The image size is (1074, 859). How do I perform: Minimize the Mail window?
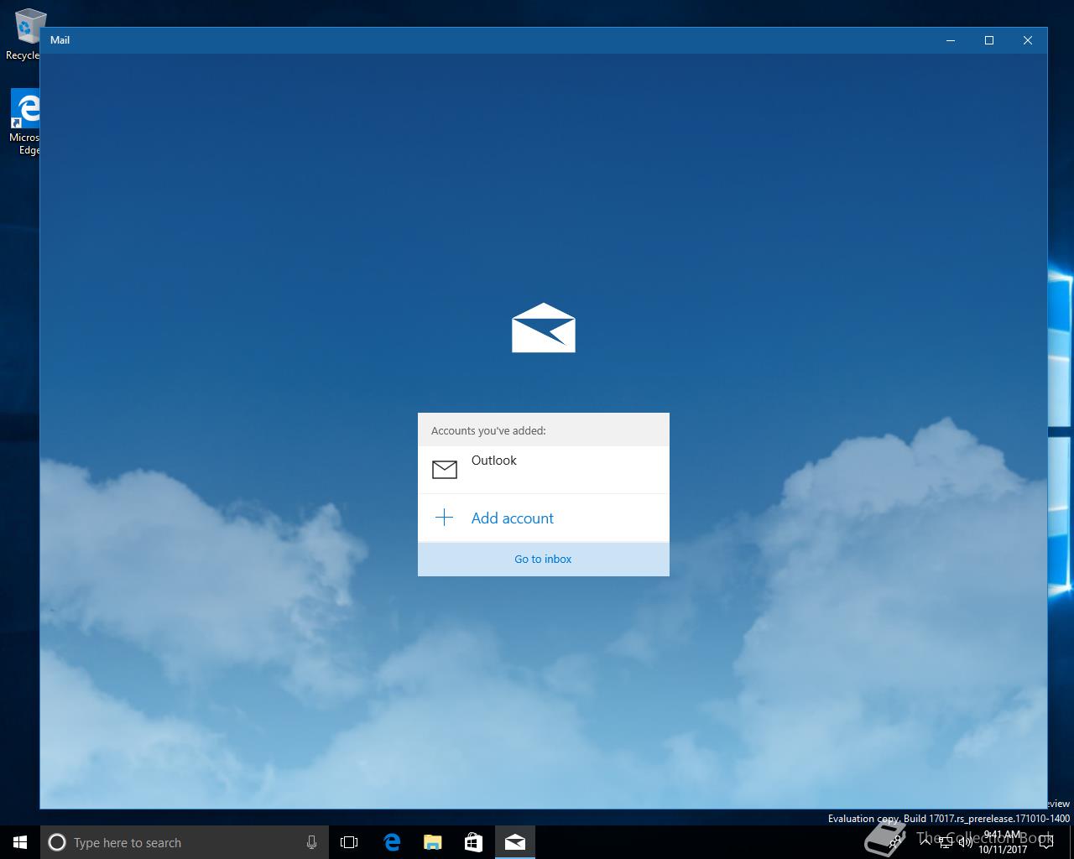click(951, 40)
